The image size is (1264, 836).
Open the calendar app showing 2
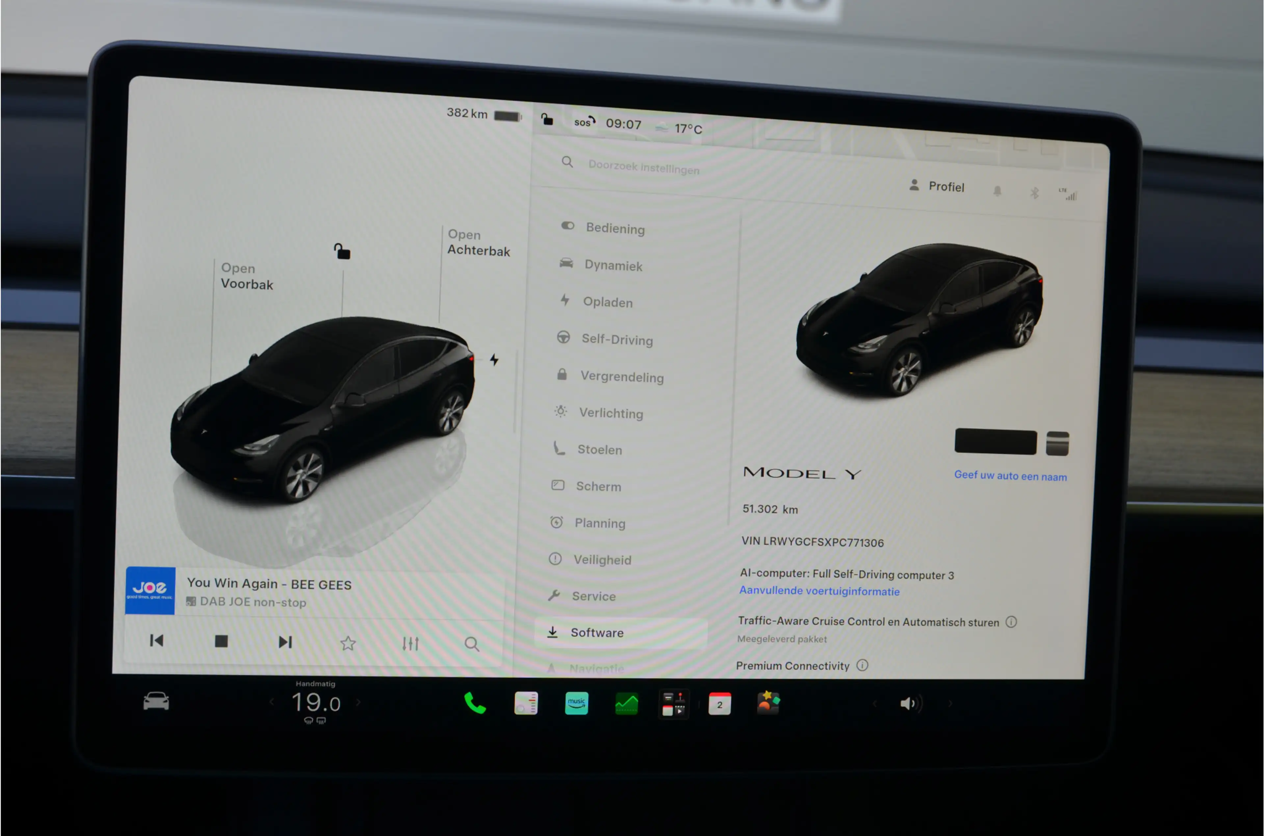[x=719, y=704]
